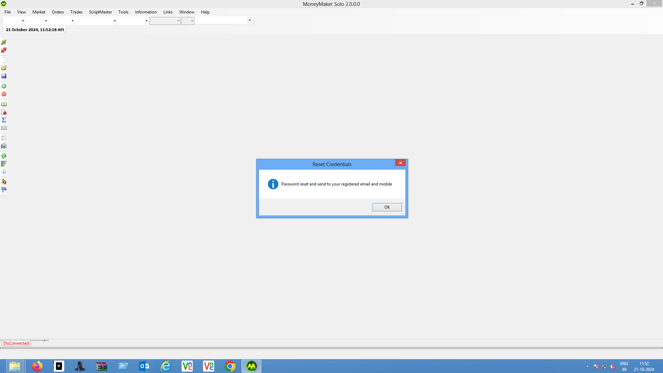Close the Reset Credentials dialog
The width and height of the screenshot is (663, 373).
400,163
